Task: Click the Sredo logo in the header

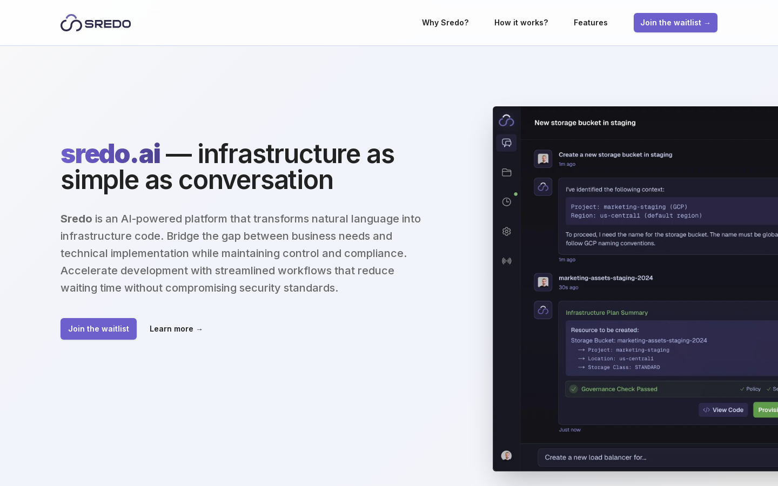Action: pyautogui.click(x=96, y=23)
